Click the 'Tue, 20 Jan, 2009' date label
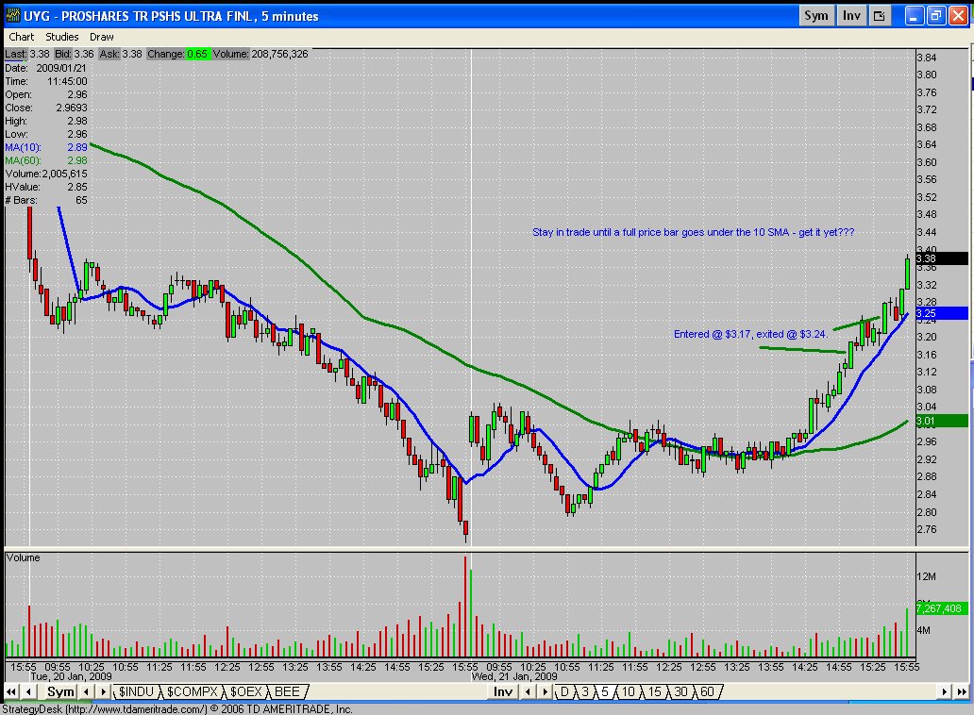This screenshot has height=715, width=974. (x=71, y=676)
